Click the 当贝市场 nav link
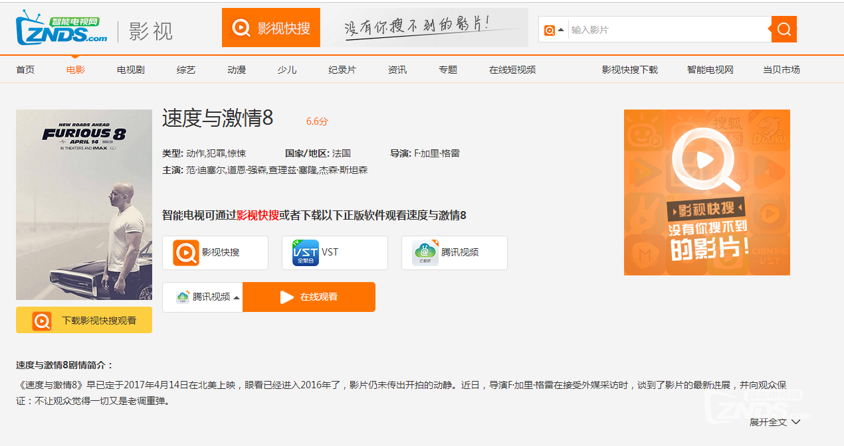The image size is (844, 446). pos(782,70)
